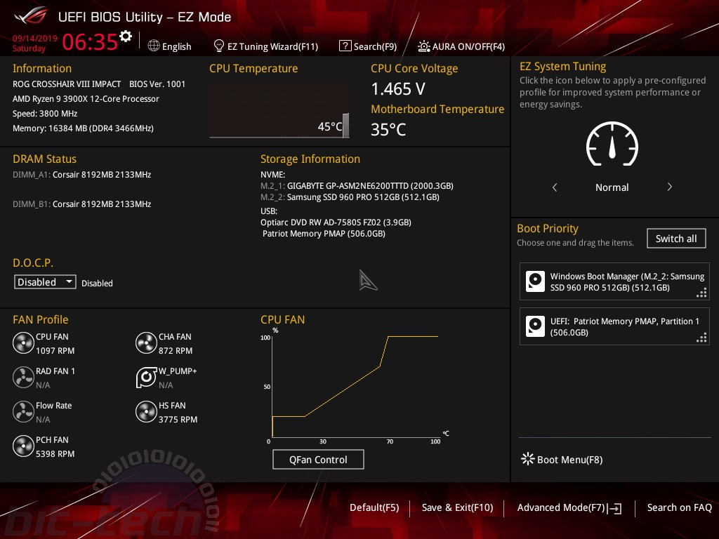Open the D.O.C.P. Disabled dropdown
The width and height of the screenshot is (719, 539).
point(45,282)
